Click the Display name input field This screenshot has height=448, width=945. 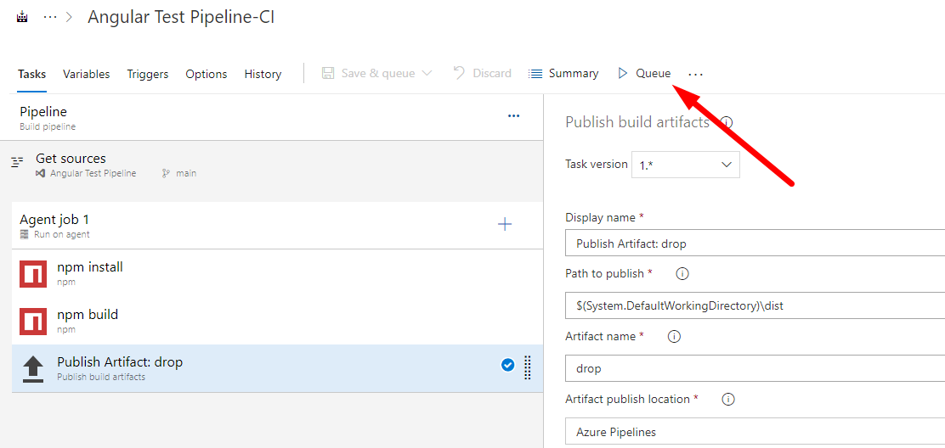pyautogui.click(x=755, y=244)
